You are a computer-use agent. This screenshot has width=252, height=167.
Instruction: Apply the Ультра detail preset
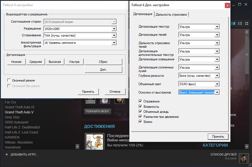[x=74, y=62]
